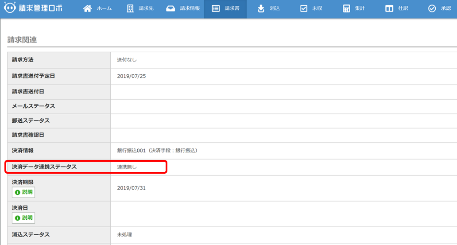Click the inbox tray icon for 請求情報

pos(170,9)
